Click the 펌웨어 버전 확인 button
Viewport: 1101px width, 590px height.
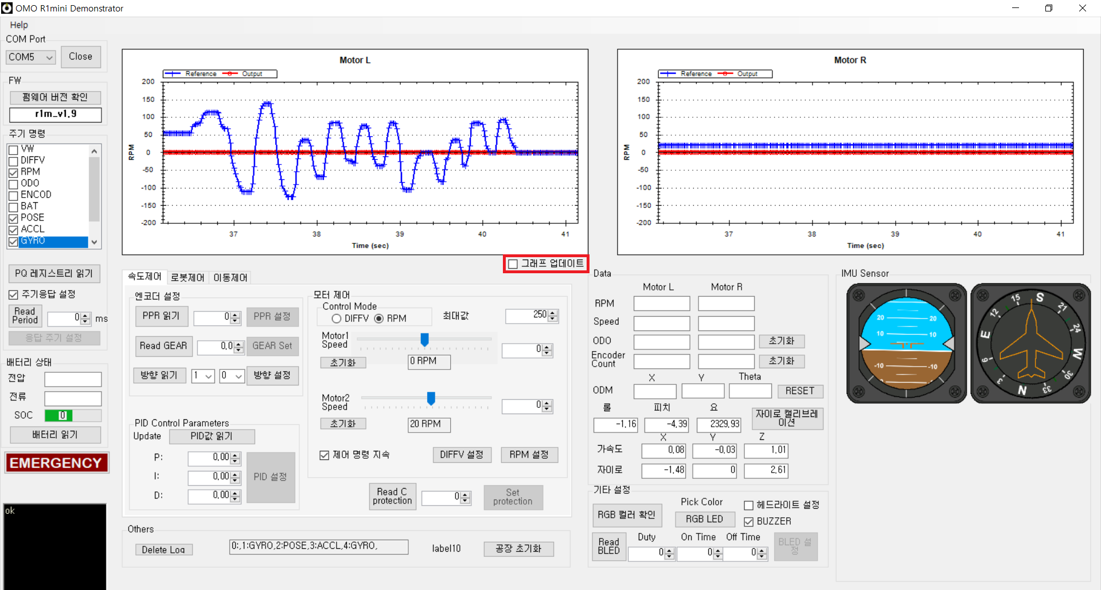pos(55,97)
